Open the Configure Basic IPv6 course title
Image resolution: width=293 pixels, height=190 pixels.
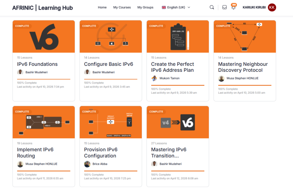pyautogui.click(x=108, y=64)
